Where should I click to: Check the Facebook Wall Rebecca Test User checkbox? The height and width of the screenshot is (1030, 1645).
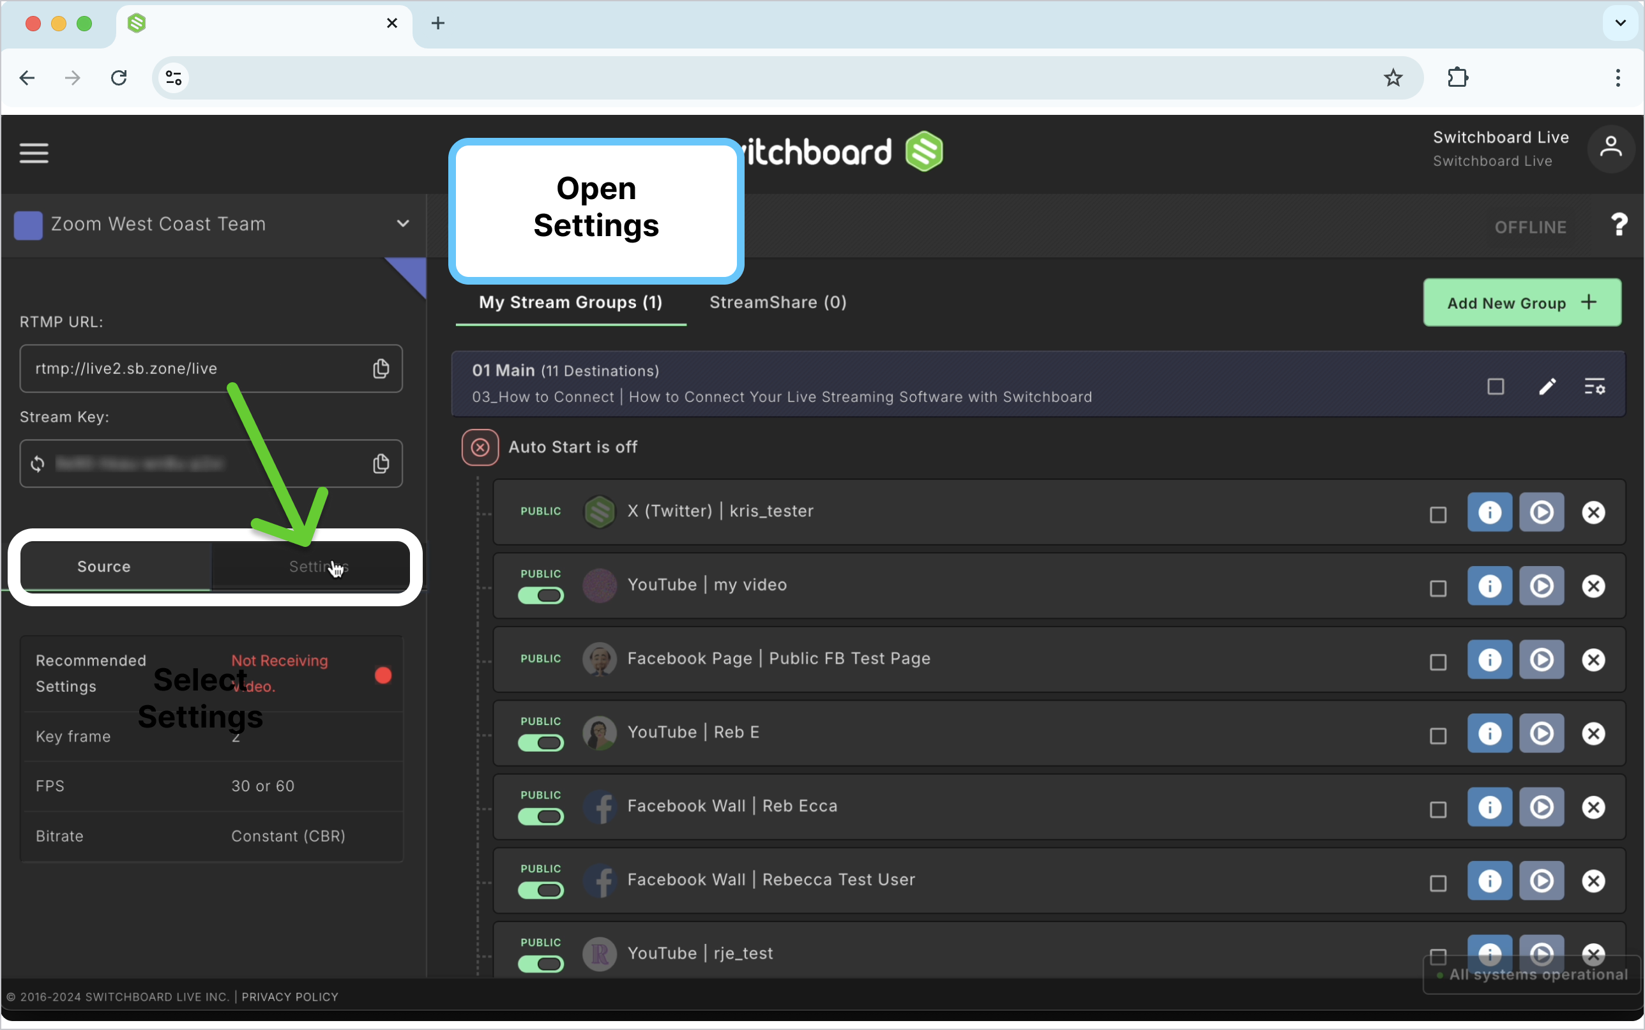pos(1438,883)
